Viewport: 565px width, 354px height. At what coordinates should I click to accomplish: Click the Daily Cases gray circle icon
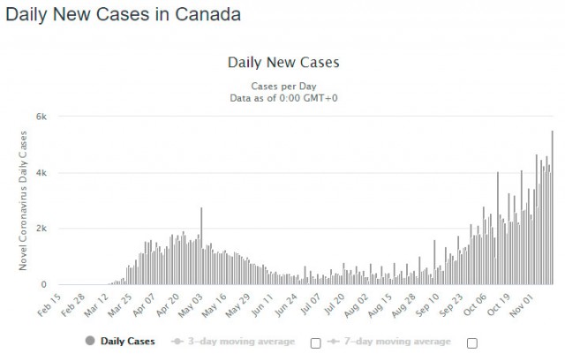tap(90, 341)
